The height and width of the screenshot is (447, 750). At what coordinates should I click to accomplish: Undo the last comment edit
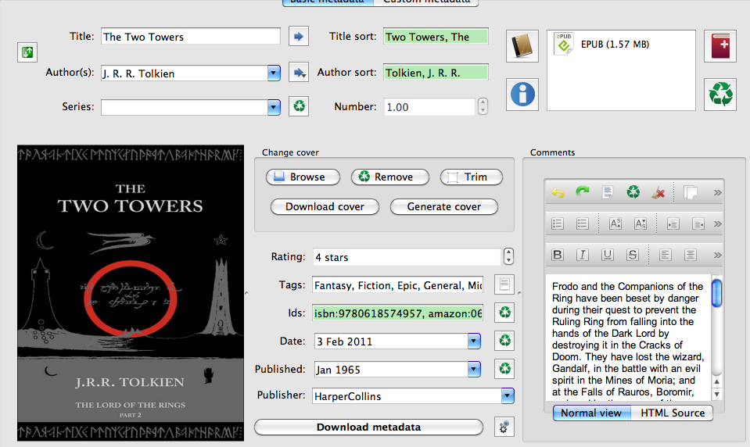tap(558, 192)
